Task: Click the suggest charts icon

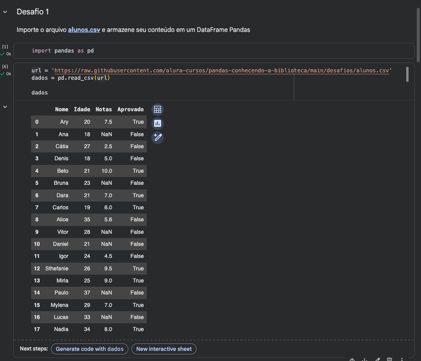Action: 158,124
